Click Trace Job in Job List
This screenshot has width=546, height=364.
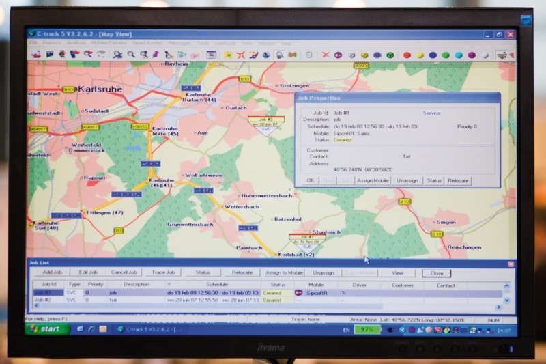tap(163, 272)
